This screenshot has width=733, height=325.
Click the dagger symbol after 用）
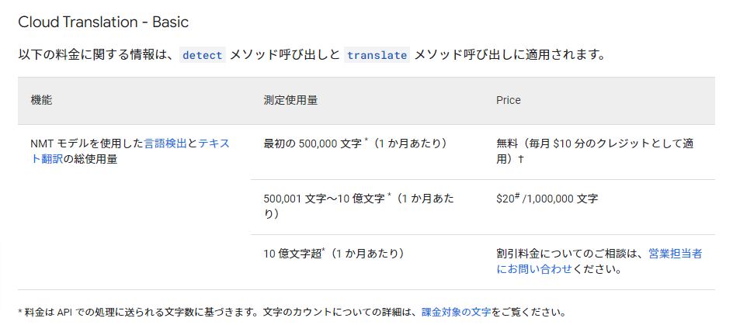[x=521, y=159]
